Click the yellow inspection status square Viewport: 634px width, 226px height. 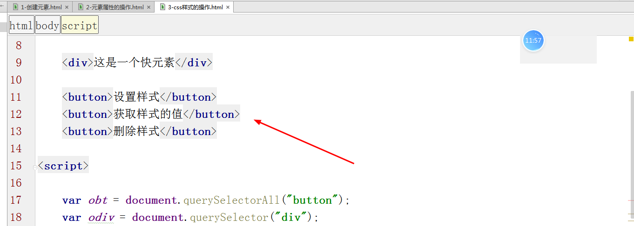[631, 40]
